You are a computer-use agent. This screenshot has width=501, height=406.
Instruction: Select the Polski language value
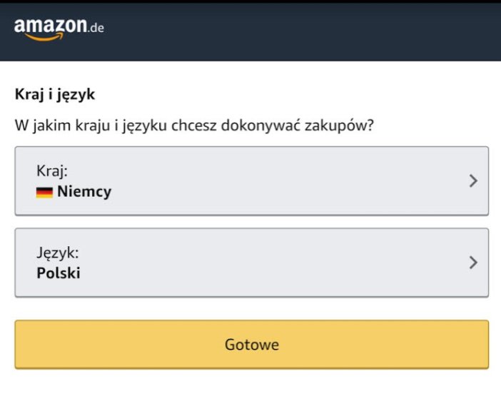(x=59, y=273)
